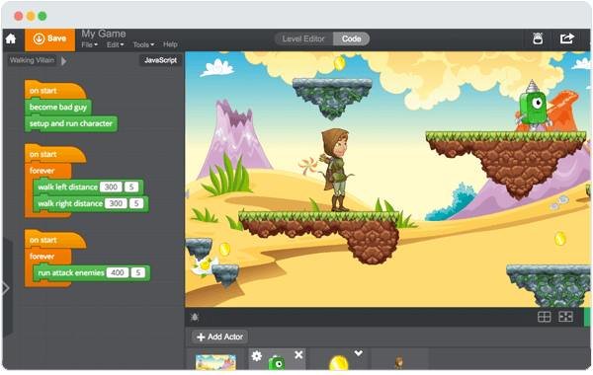
Task: Remove green monster actor with X
Action: coord(298,355)
